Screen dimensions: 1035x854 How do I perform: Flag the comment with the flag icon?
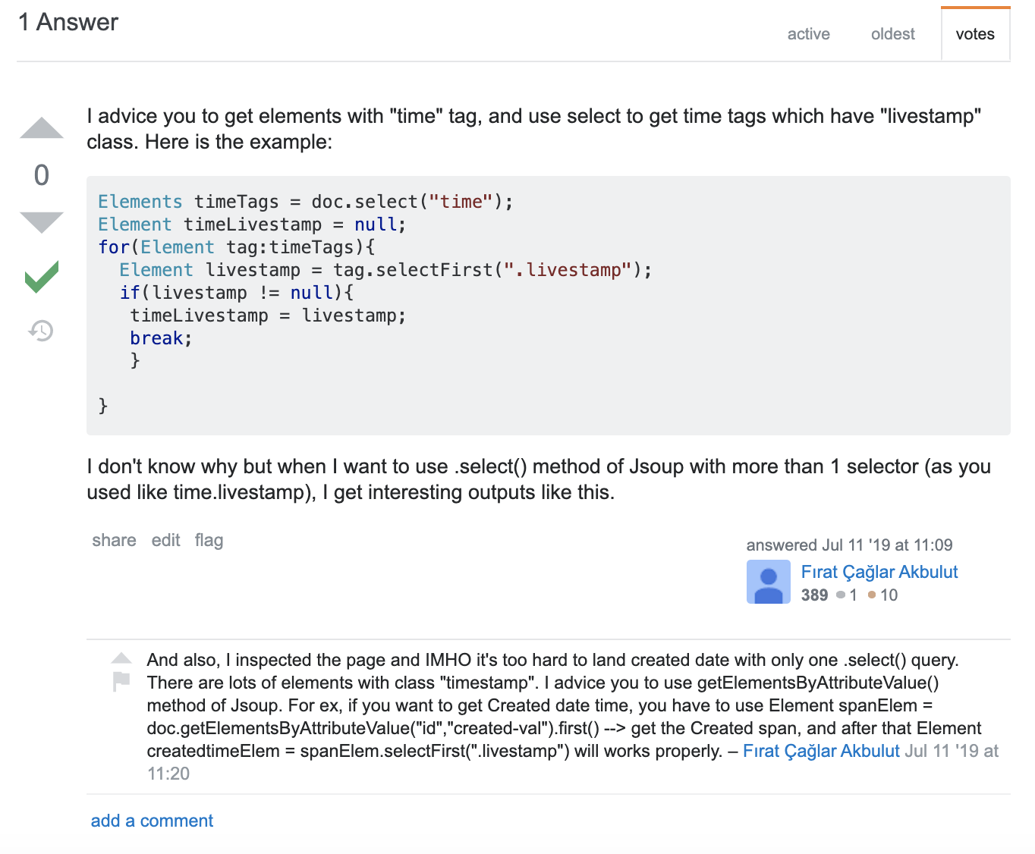[x=121, y=681]
